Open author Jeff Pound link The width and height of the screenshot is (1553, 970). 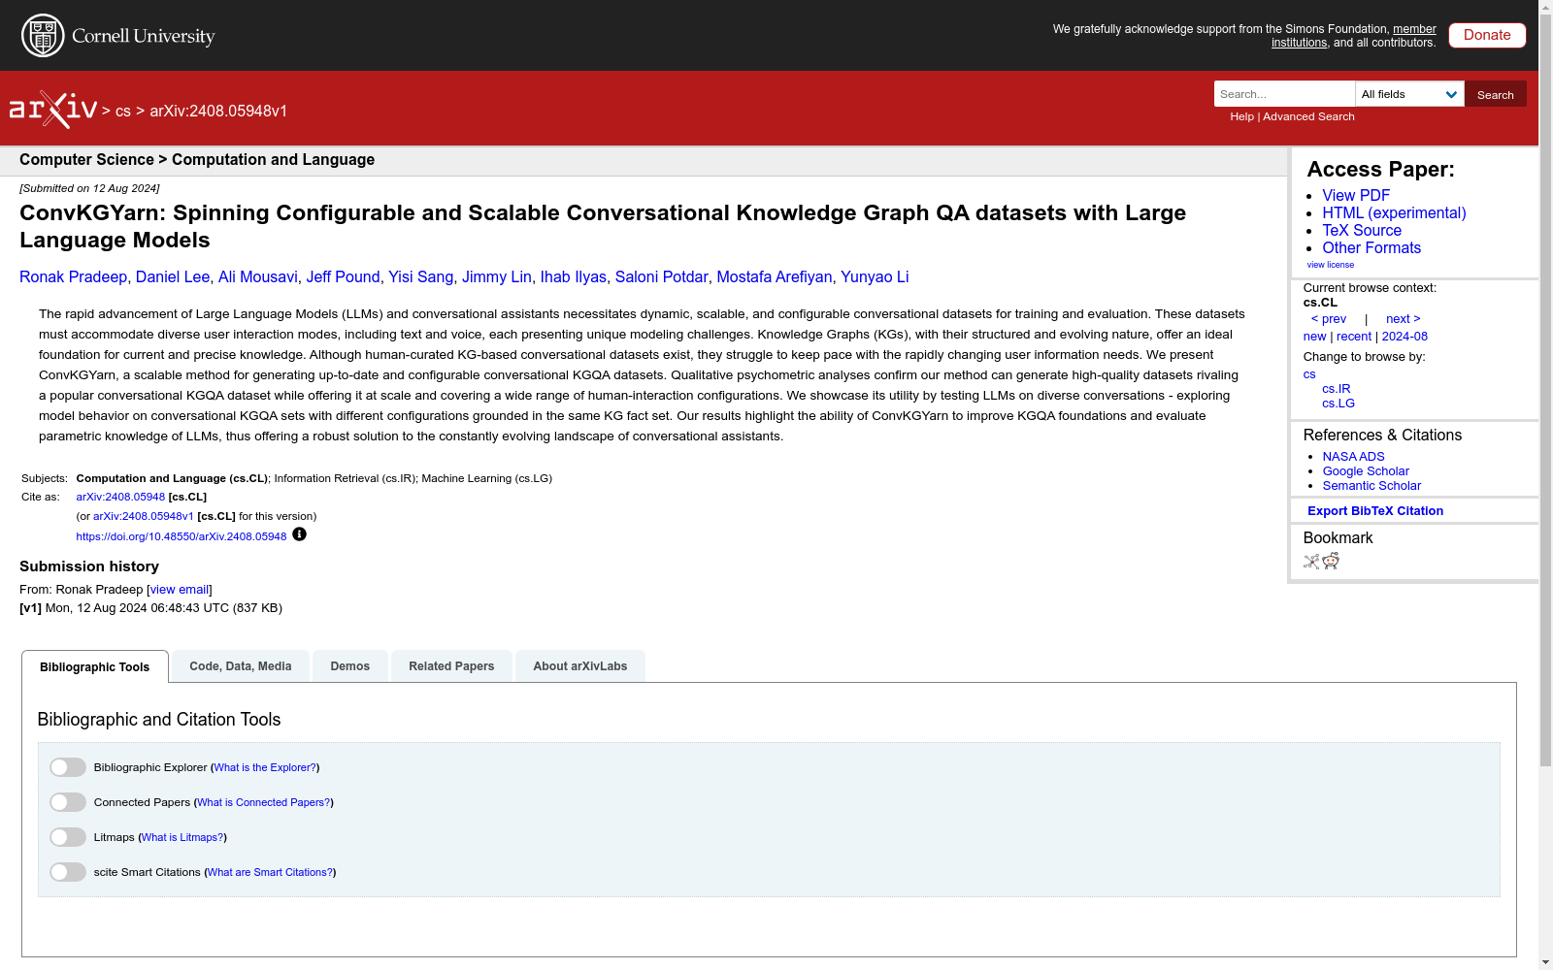(343, 277)
